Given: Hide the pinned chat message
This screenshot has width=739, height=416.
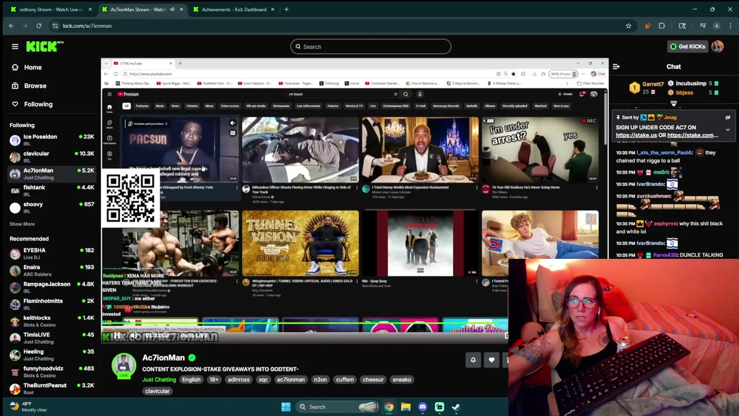Looking at the screenshot, I should tap(727, 118).
